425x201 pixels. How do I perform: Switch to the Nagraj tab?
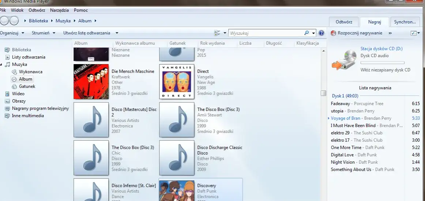point(375,22)
